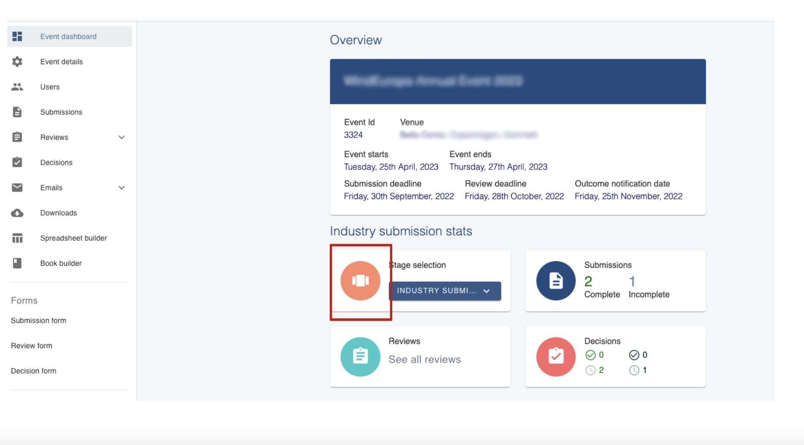Click the Reviews clipboard icon in sidebar

17,137
